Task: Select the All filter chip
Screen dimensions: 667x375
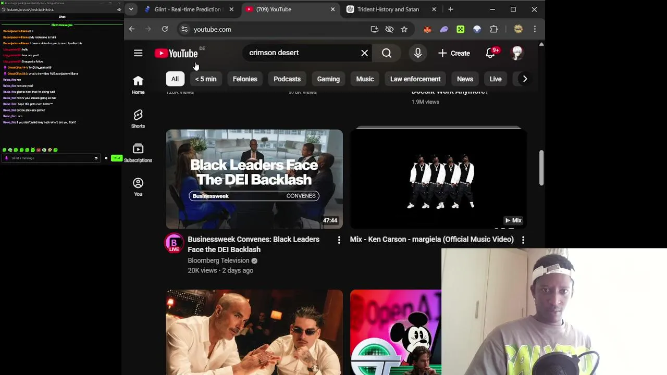Action: point(175,79)
